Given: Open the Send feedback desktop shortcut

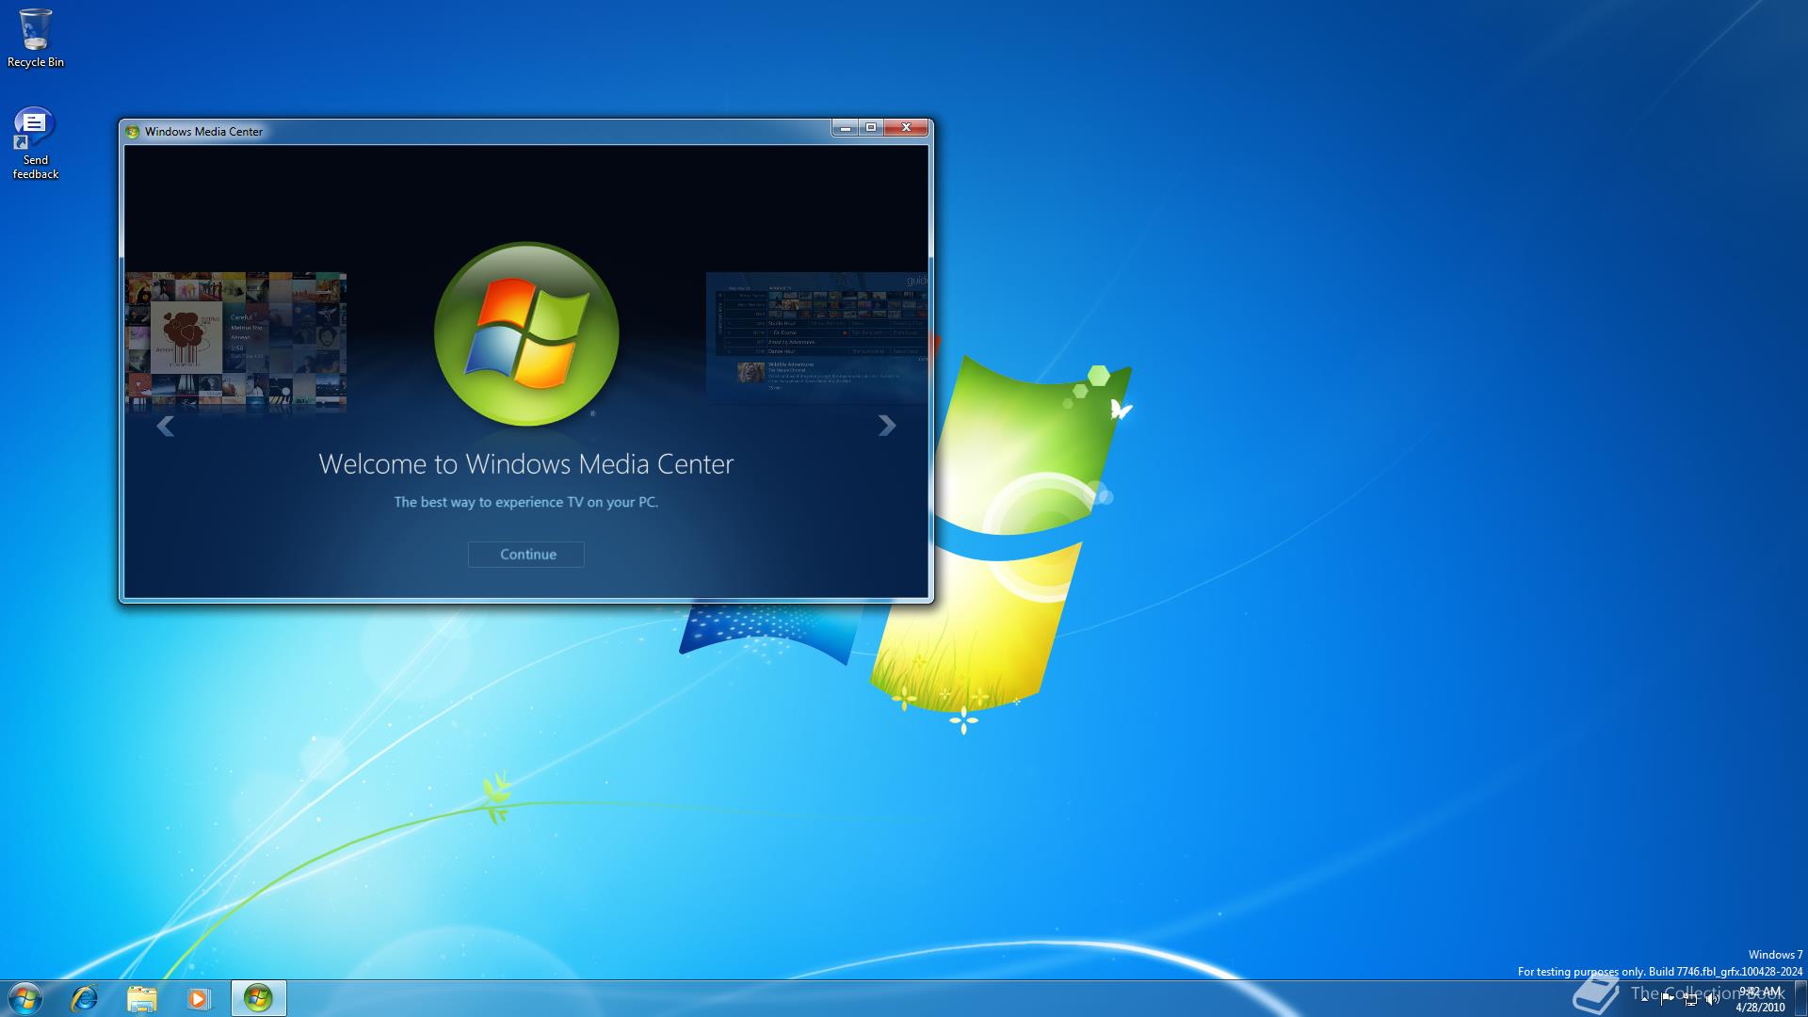Looking at the screenshot, I should tap(36, 143).
